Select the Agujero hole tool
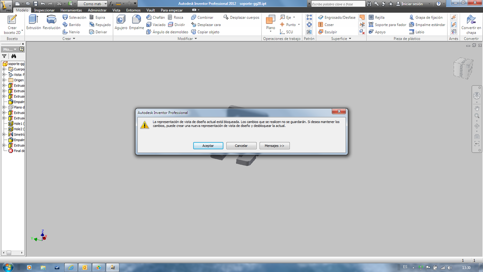Screen dimensions: 483x272 click(121, 22)
